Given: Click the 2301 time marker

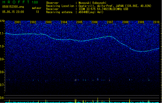Looking at the screenshot, I should point(18,22).
